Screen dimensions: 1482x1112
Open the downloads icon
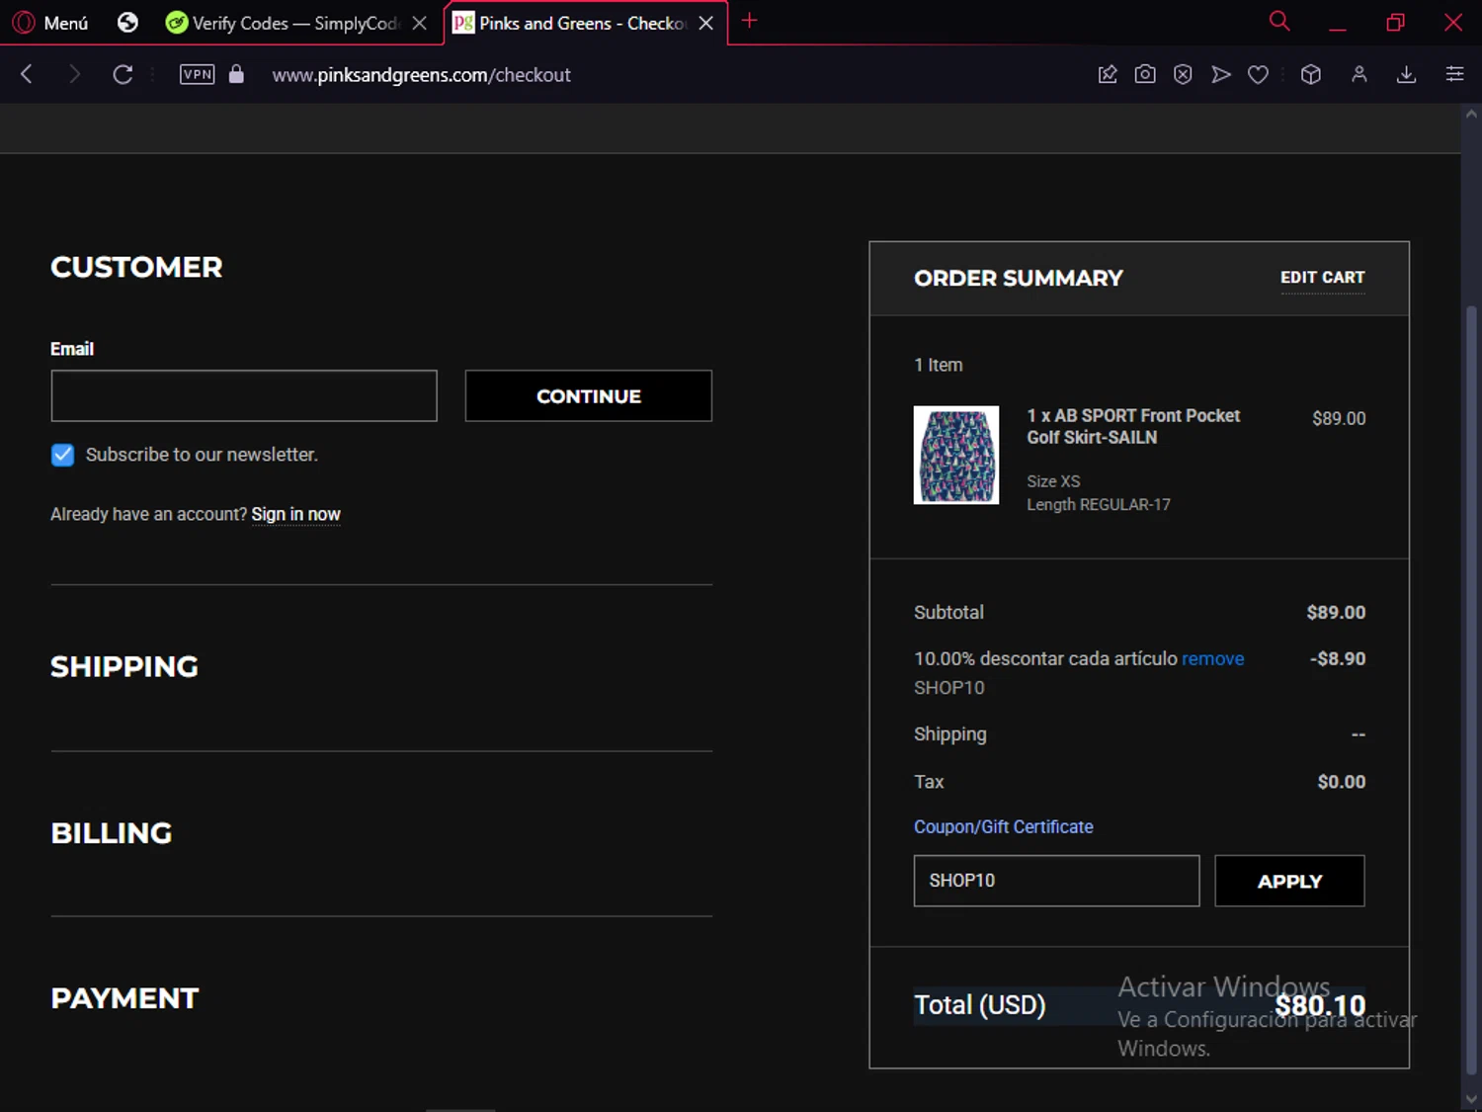[x=1407, y=74]
